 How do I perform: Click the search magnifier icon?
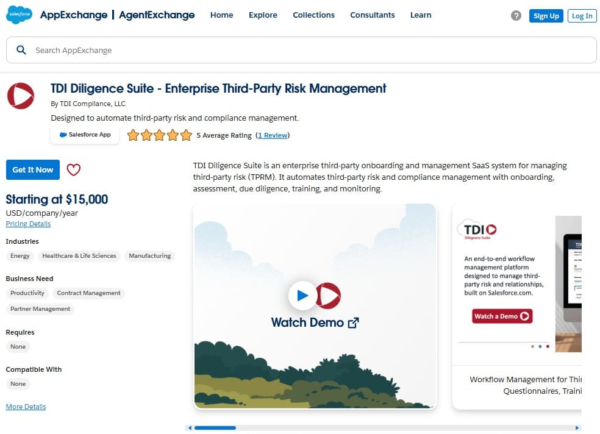tap(21, 50)
